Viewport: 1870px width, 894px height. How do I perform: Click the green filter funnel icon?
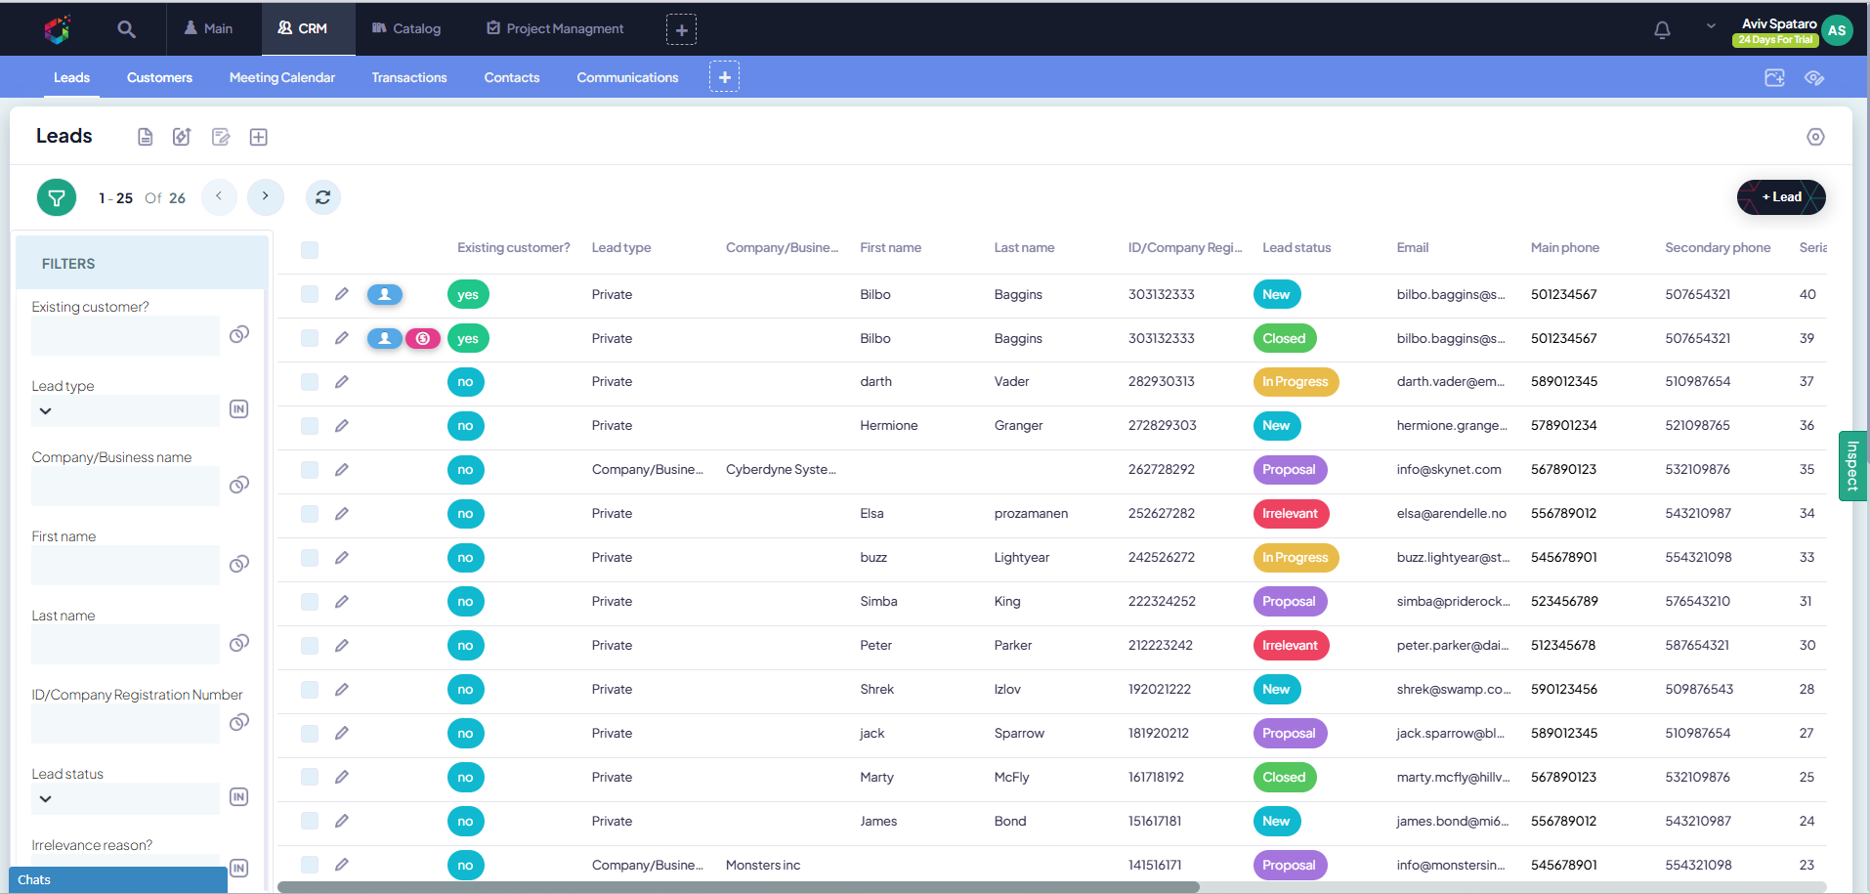(x=57, y=197)
